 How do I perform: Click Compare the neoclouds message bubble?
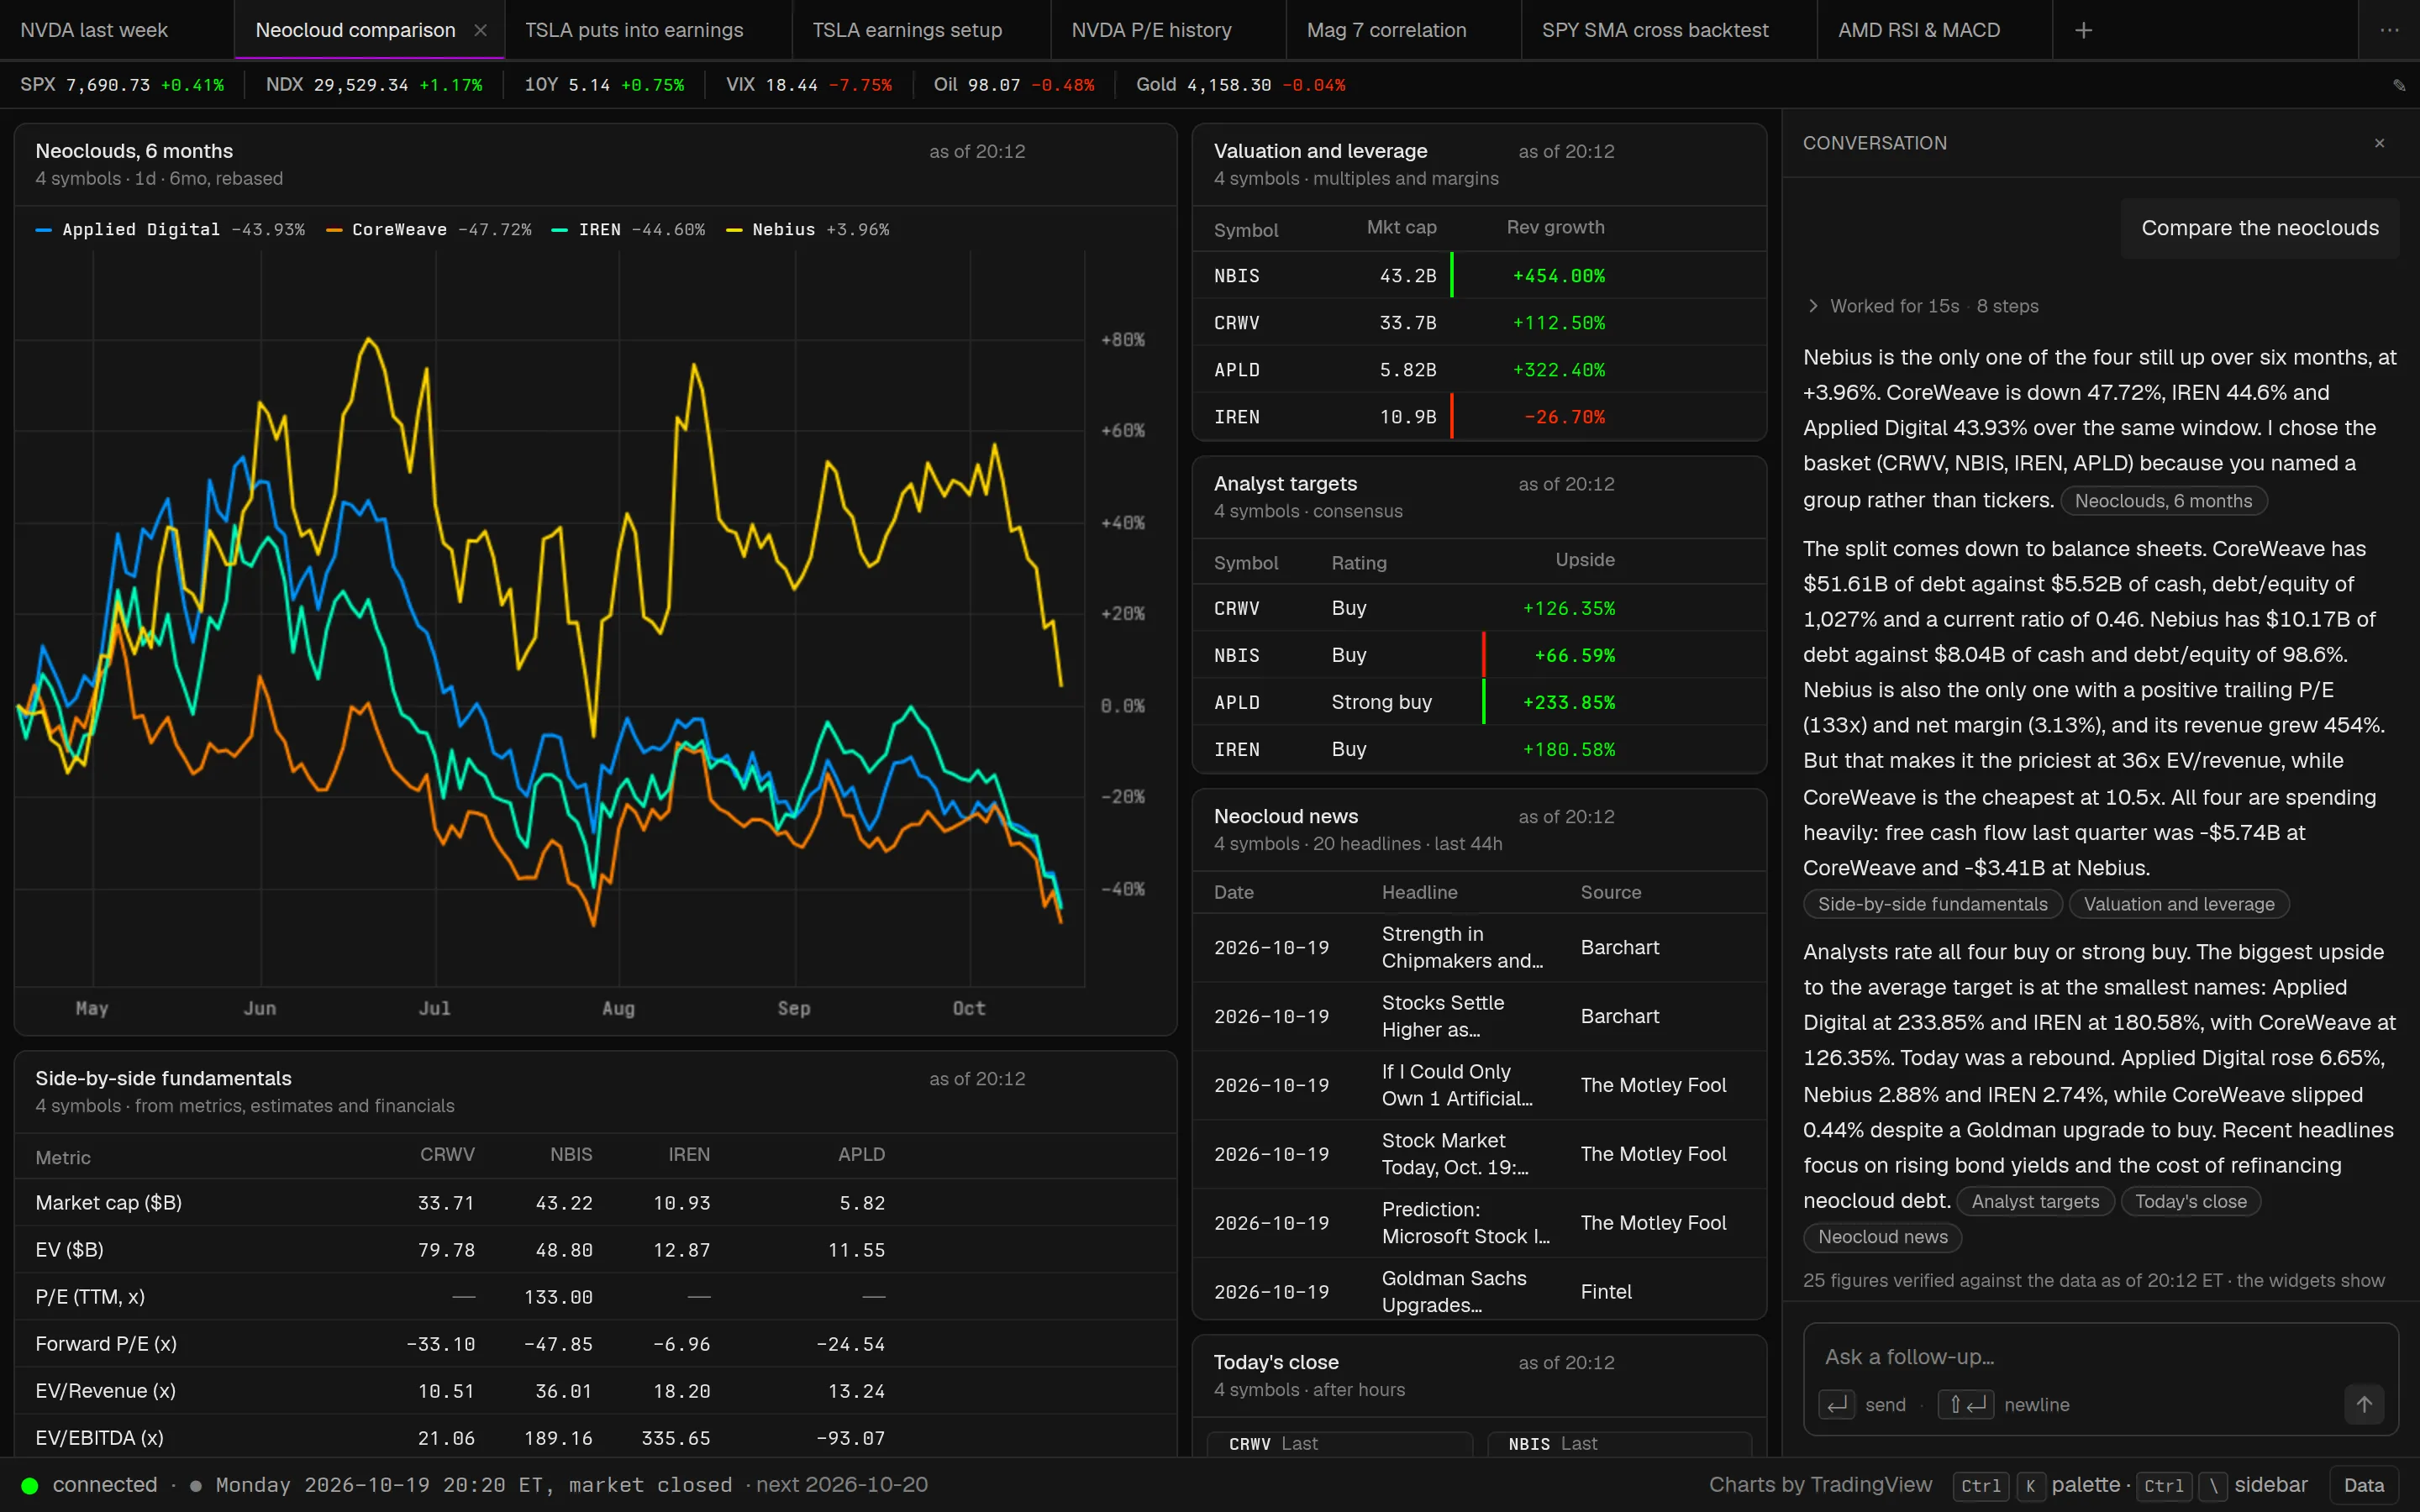[2260, 228]
